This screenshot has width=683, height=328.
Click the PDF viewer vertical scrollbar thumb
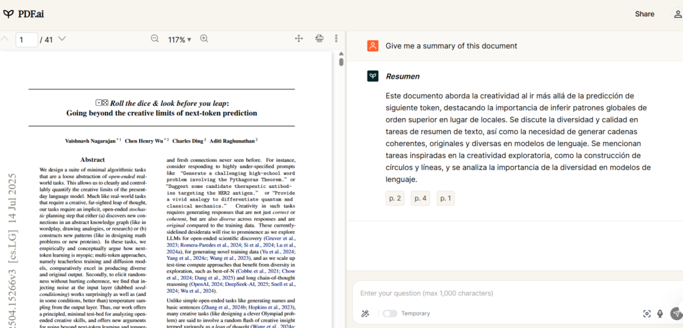(341, 62)
